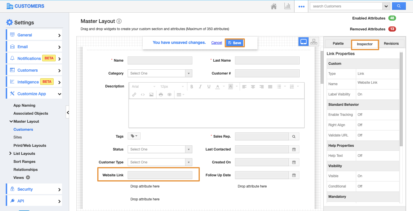
Task: Insert an image in Description editor
Action: pos(151,95)
